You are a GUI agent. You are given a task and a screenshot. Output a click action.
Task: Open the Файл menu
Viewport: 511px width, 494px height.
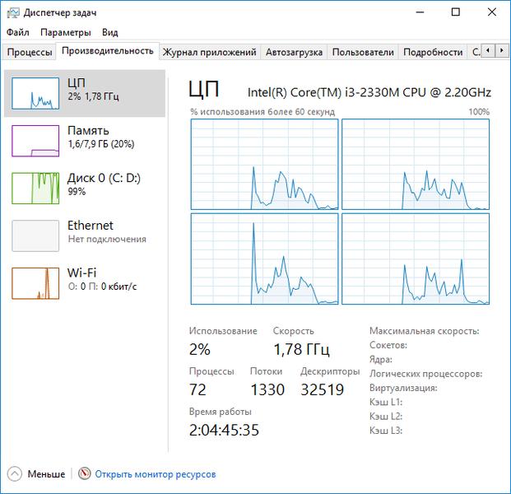point(18,32)
